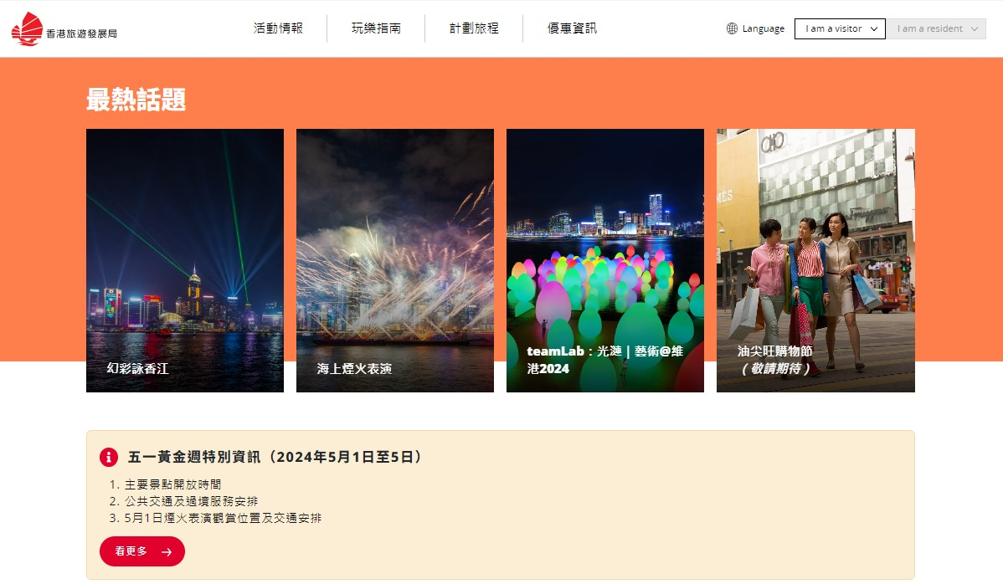Viewport: 1003px width, 584px height.
Task: Open the 海上煙火表演 card
Action: pyautogui.click(x=394, y=261)
